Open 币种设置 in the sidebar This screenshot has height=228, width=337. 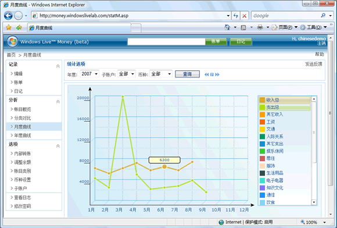[x=22, y=180]
